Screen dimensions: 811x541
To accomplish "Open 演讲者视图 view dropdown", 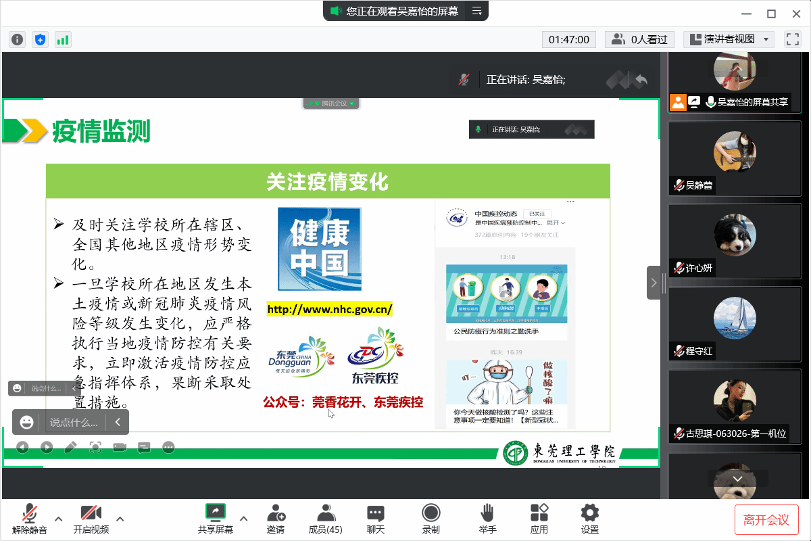I will (729, 40).
